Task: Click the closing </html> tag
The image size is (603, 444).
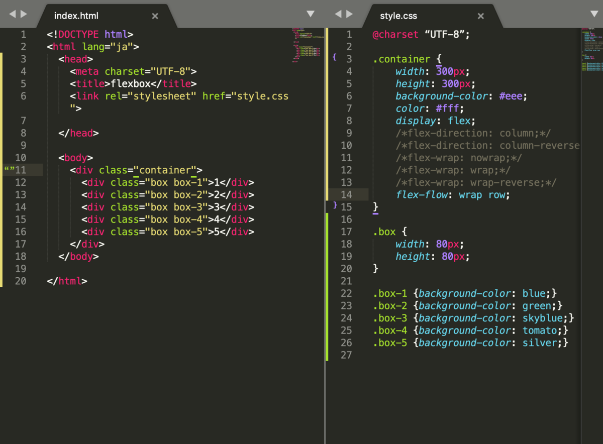Action: [x=67, y=281]
